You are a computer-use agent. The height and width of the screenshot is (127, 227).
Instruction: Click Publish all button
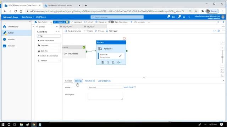coord(61,22)
